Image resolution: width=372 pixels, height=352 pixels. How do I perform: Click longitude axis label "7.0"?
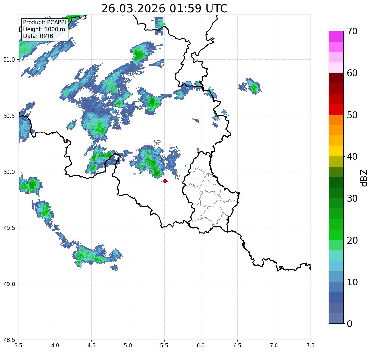coord(274,346)
